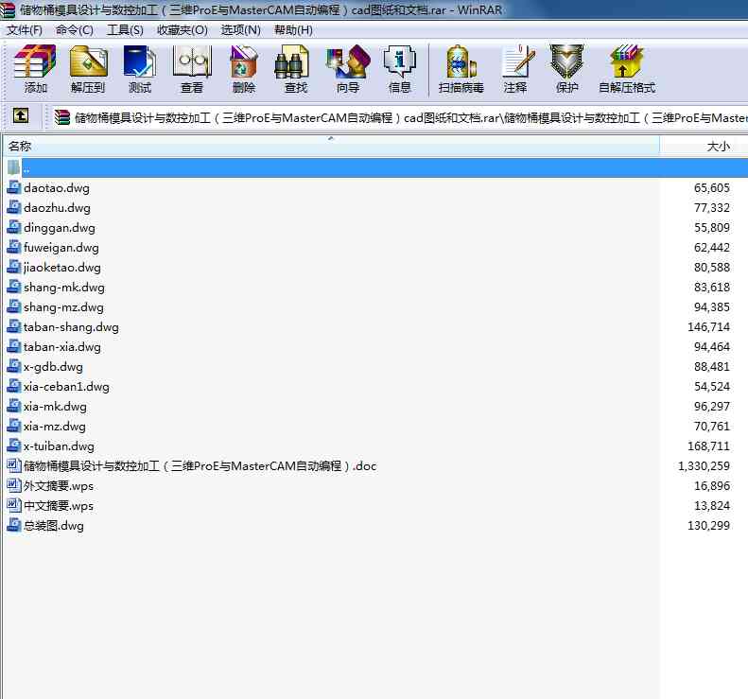Click the 自解压格式 (SFX) icon
748x699 pixels.
click(x=627, y=69)
